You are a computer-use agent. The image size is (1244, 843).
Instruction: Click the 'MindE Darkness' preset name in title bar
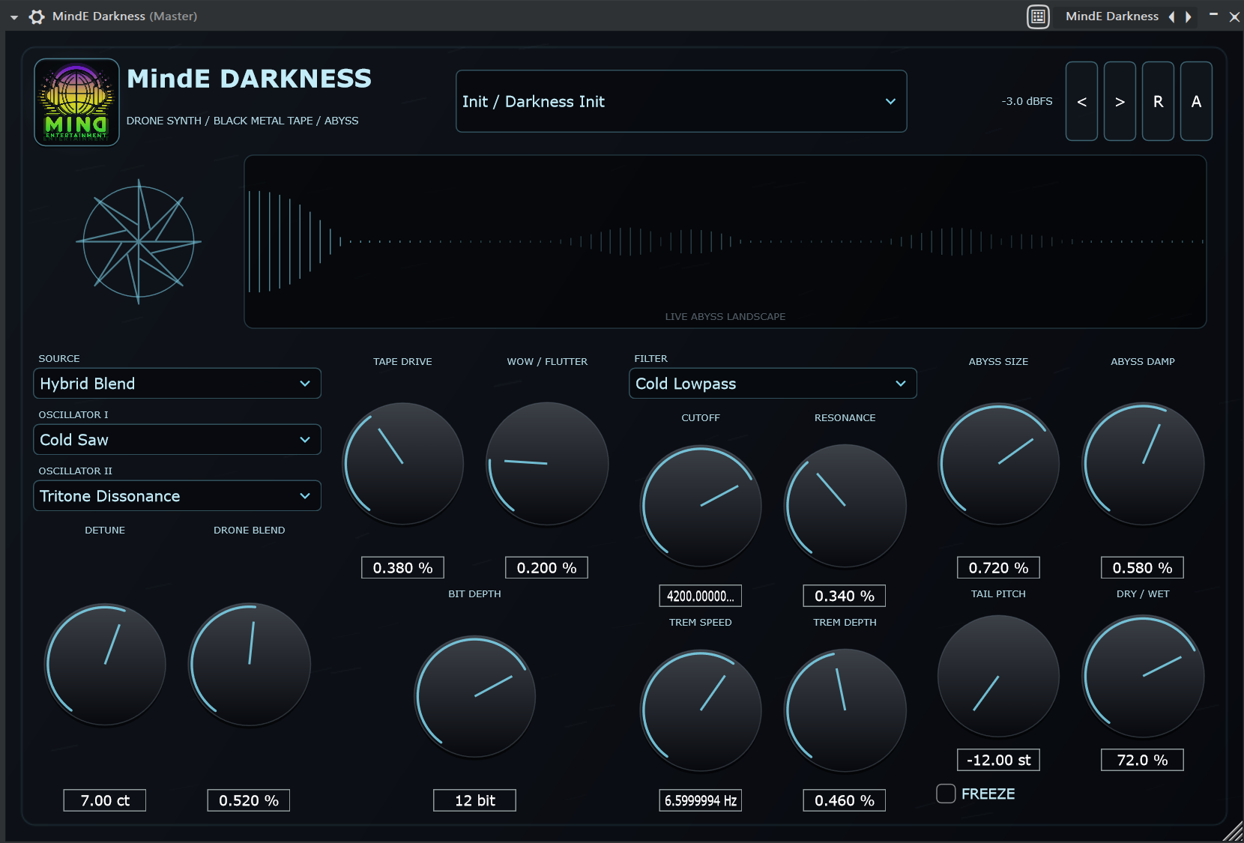1112,16
